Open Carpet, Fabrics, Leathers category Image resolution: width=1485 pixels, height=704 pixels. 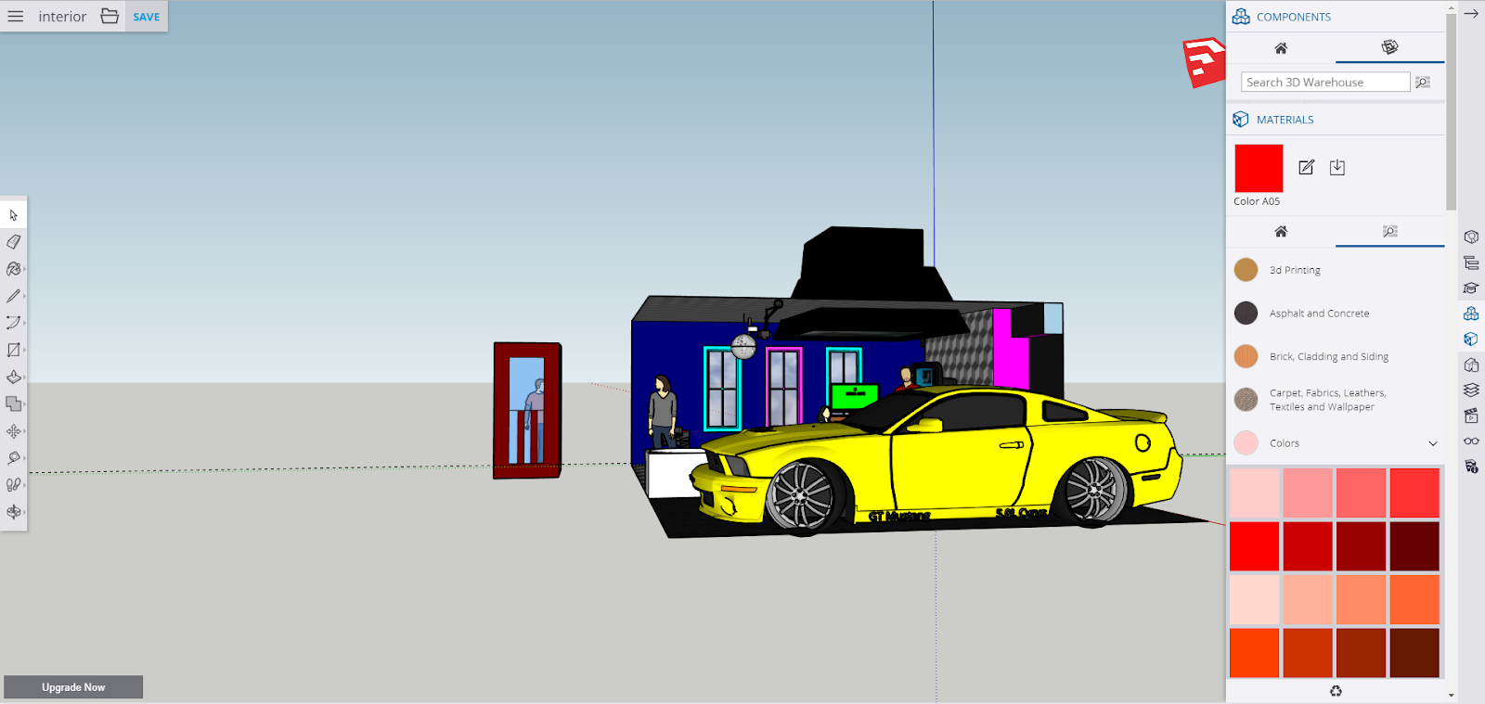pos(1336,400)
